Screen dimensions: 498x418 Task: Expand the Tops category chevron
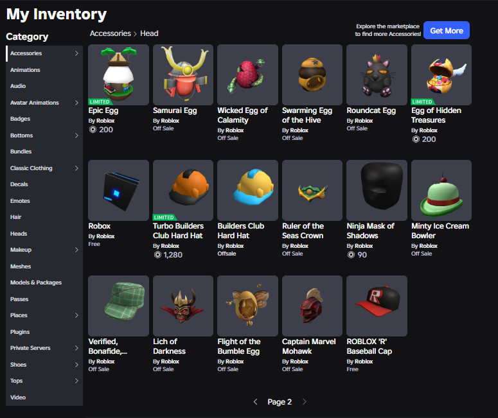pyautogui.click(x=76, y=381)
